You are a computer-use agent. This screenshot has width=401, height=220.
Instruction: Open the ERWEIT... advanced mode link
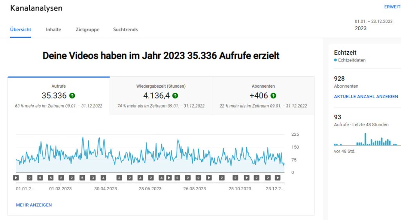pos(392,7)
